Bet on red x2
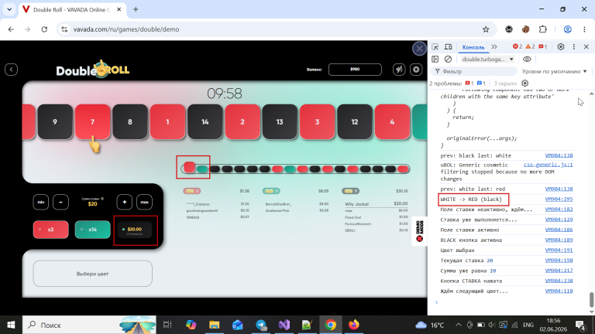595x334 pixels. (51, 230)
